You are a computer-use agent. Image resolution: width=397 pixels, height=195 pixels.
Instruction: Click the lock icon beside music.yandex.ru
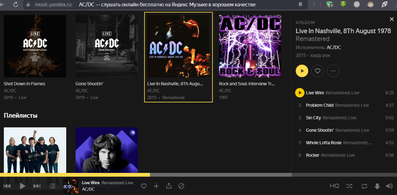coord(28,4)
